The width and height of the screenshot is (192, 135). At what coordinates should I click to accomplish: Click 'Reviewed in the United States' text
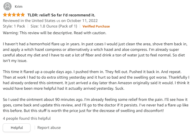point(32,21)
